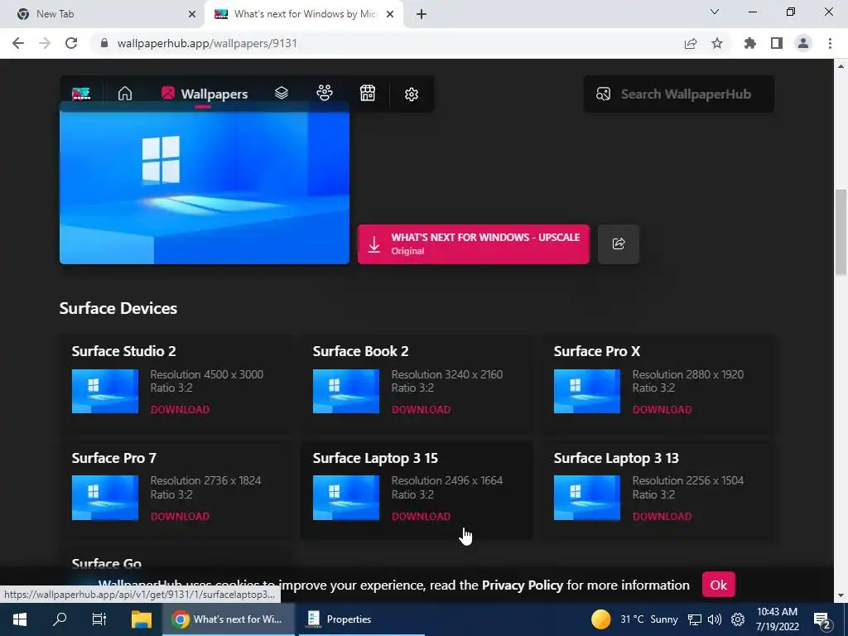848x636 pixels.
Task: Open the store icon in navbar
Action: [368, 93]
